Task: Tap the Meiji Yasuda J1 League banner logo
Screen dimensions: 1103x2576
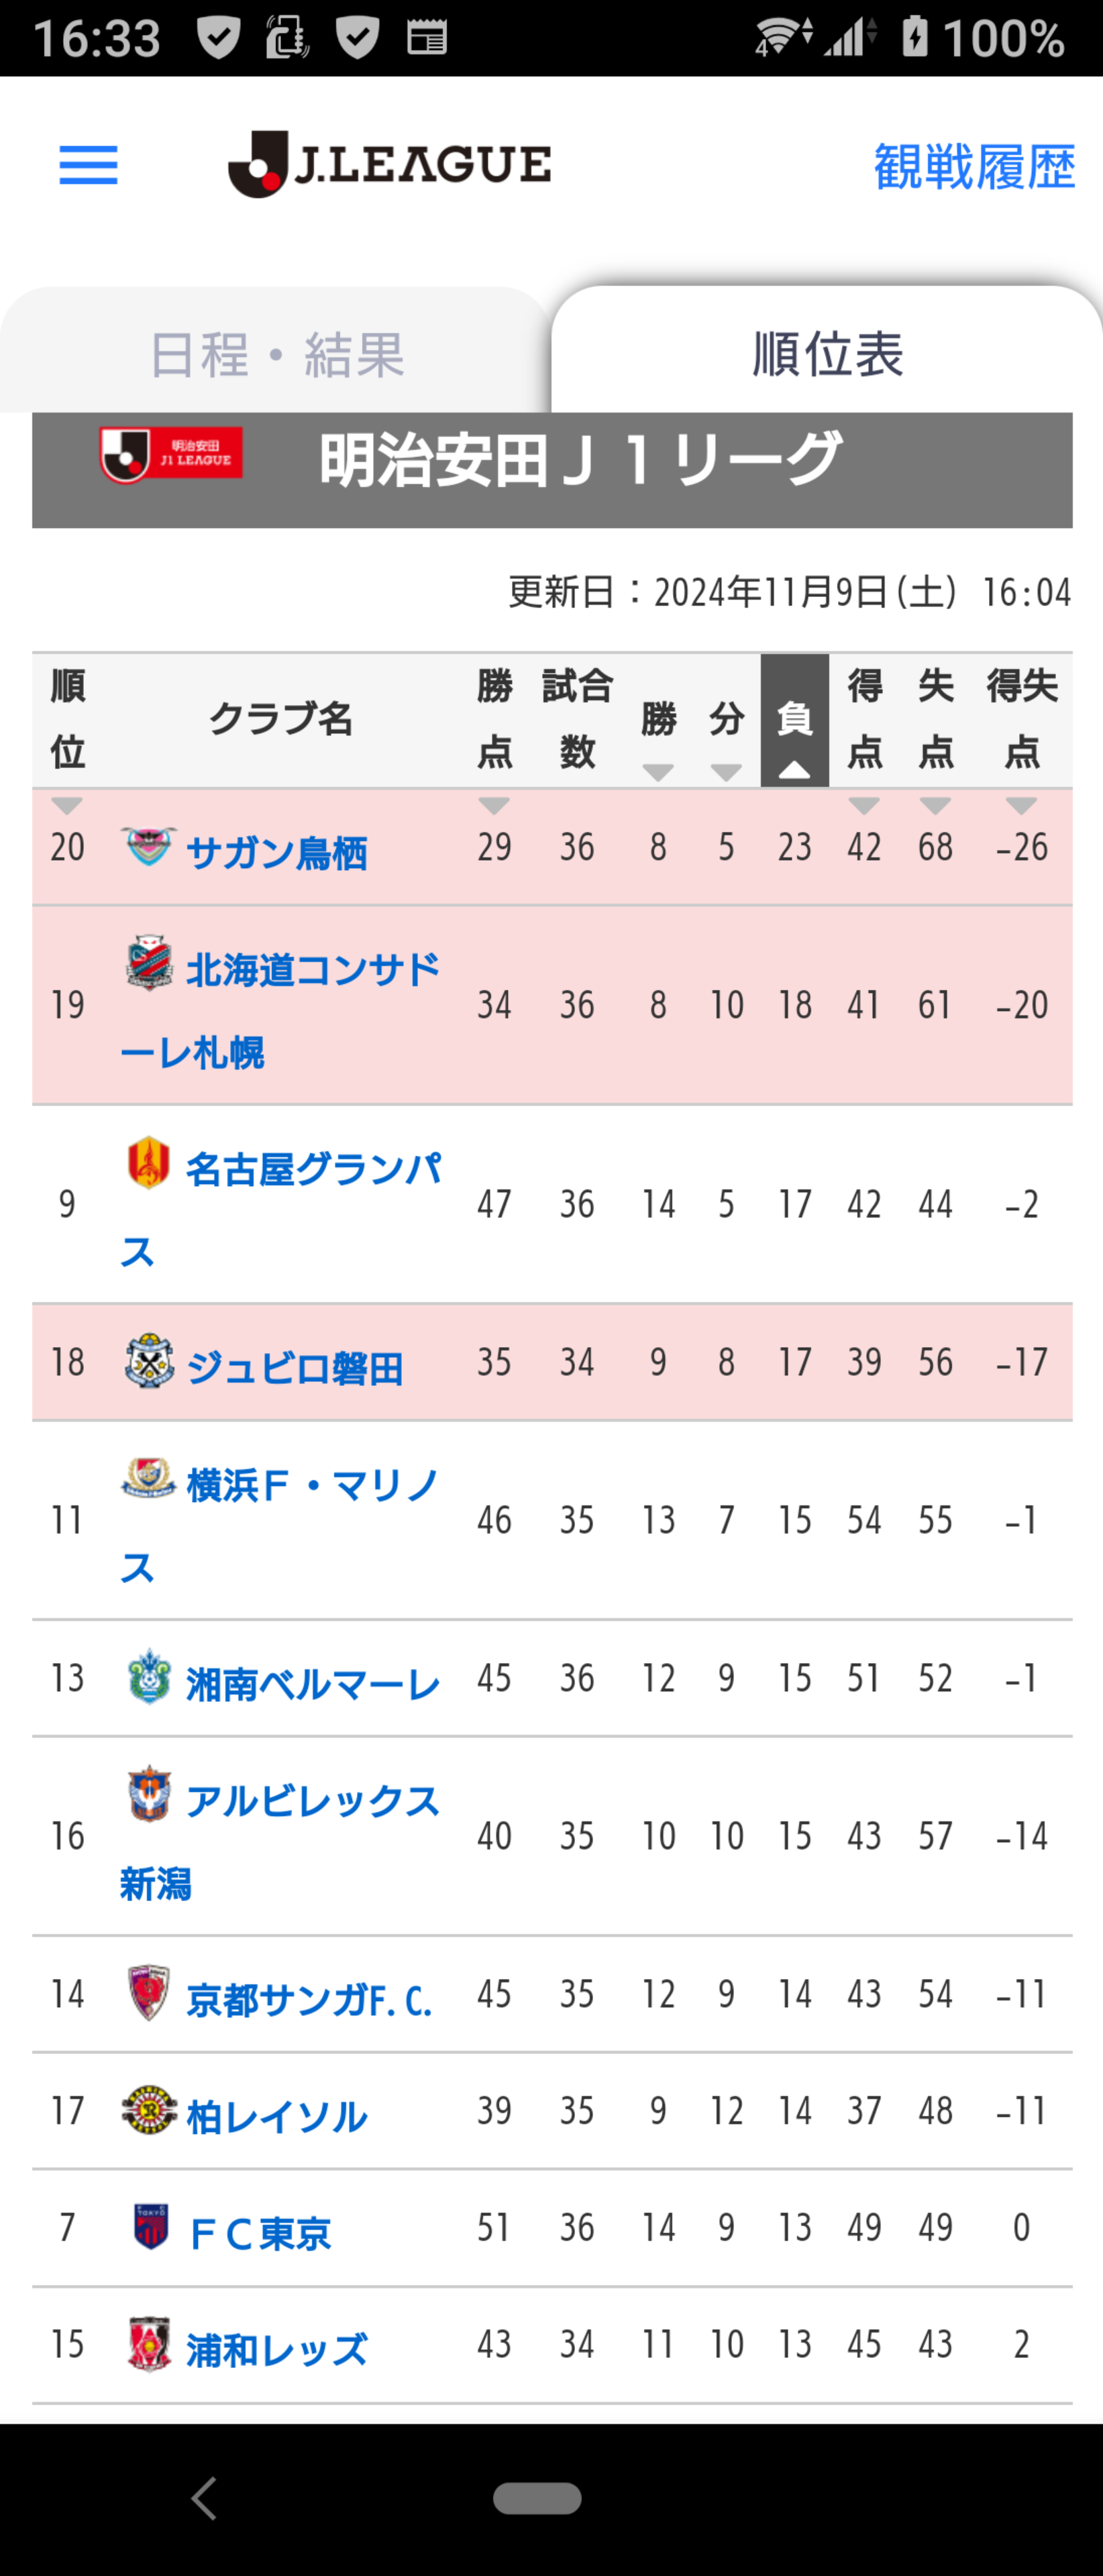Action: 171,454
